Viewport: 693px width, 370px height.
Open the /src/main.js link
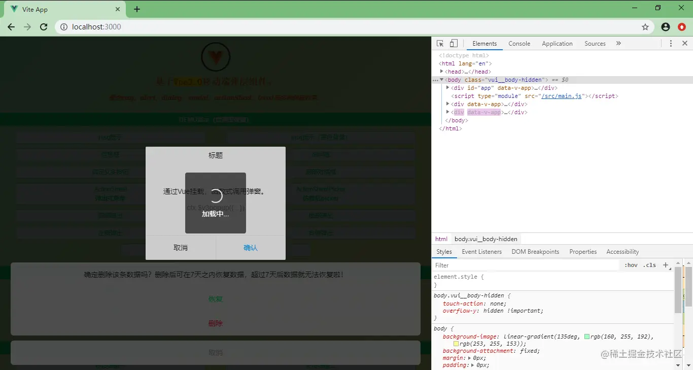[x=561, y=96]
